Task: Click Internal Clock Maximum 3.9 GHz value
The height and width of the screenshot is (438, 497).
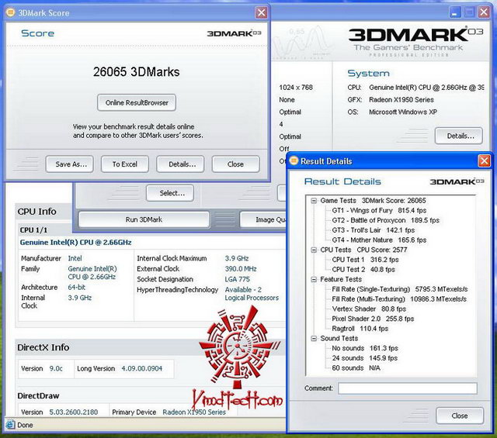Action: tap(236, 258)
